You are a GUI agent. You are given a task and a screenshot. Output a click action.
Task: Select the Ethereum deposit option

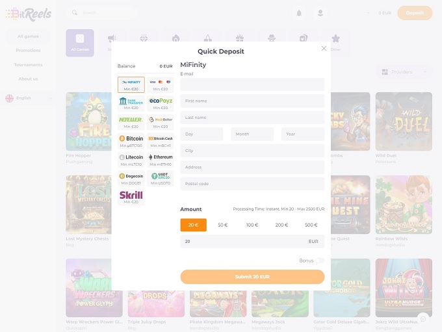(x=160, y=159)
